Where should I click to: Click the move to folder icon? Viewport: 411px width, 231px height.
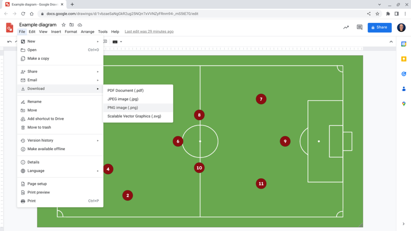pyautogui.click(x=72, y=25)
